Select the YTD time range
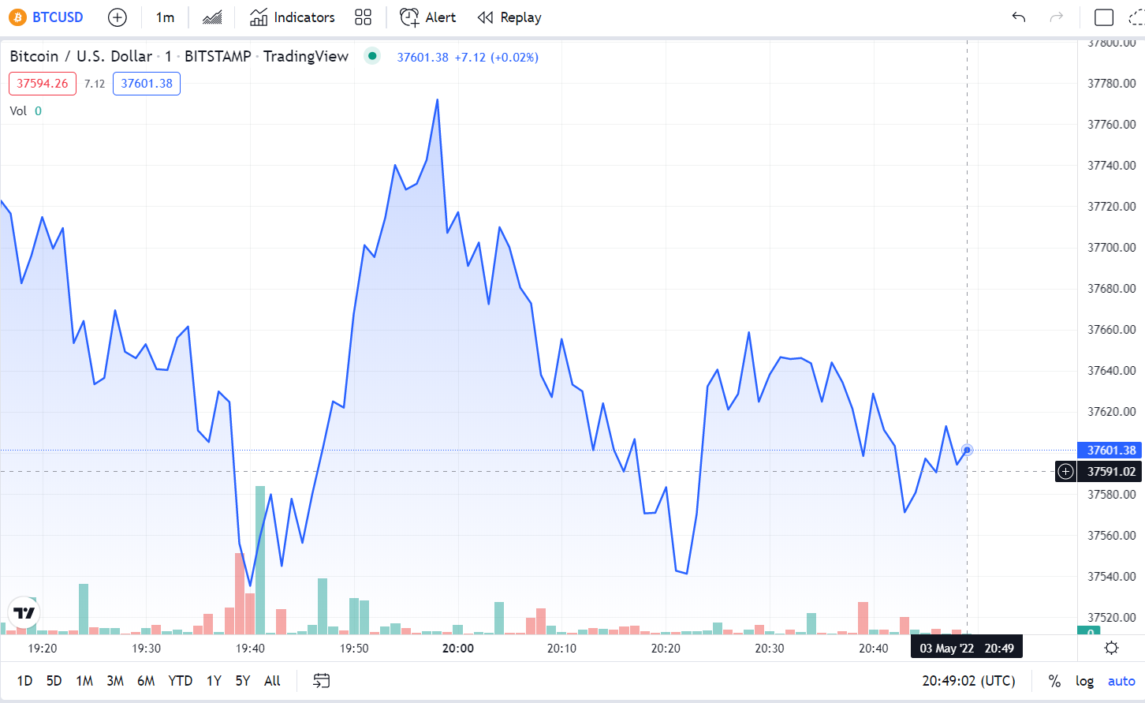1145x703 pixels. coord(181,681)
